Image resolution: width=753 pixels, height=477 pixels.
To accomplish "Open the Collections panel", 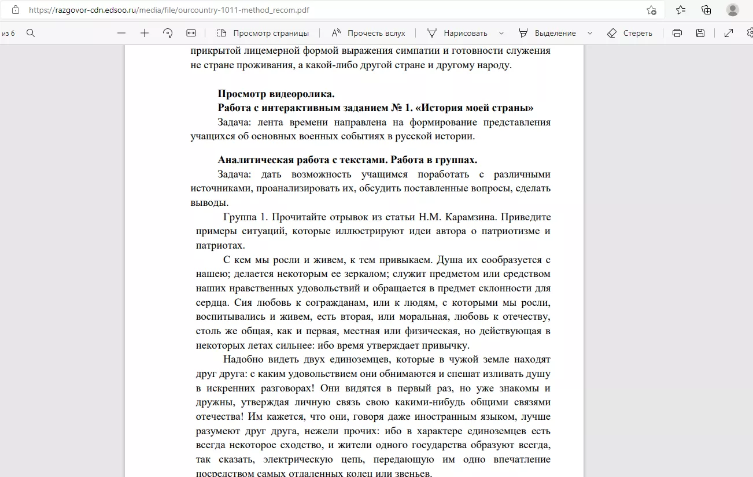I will [x=706, y=10].
